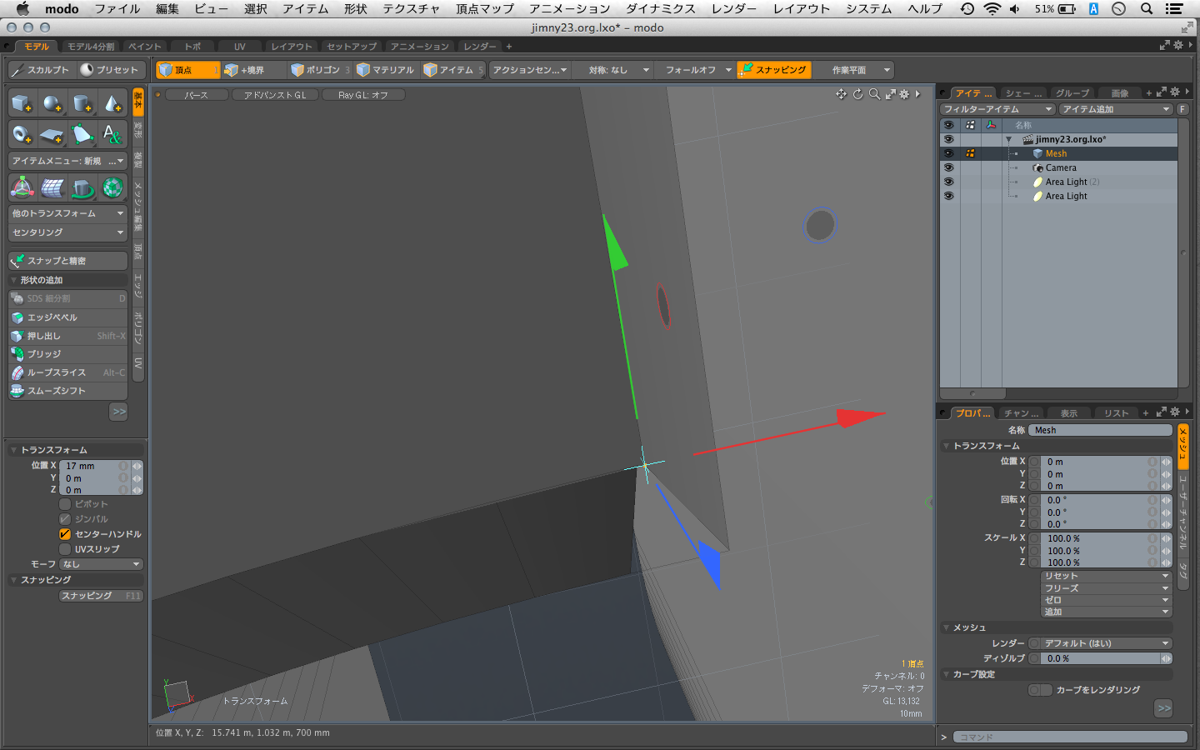Open the ファイル menu

tap(117, 8)
